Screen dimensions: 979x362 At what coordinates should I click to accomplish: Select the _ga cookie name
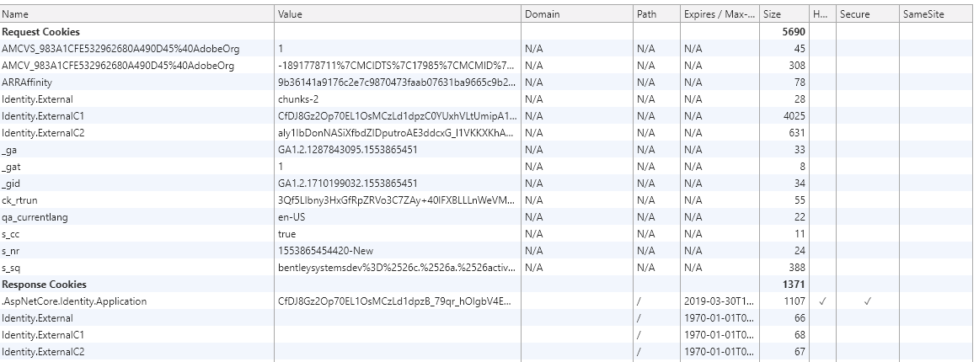pyautogui.click(x=9, y=149)
